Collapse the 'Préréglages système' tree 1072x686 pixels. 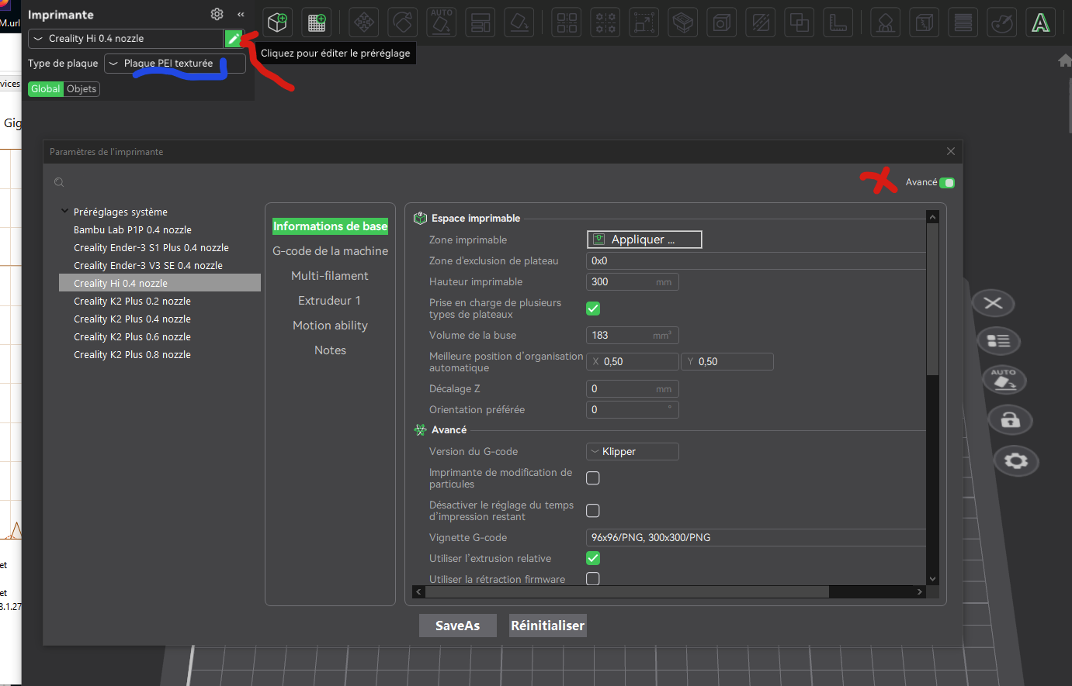point(64,212)
